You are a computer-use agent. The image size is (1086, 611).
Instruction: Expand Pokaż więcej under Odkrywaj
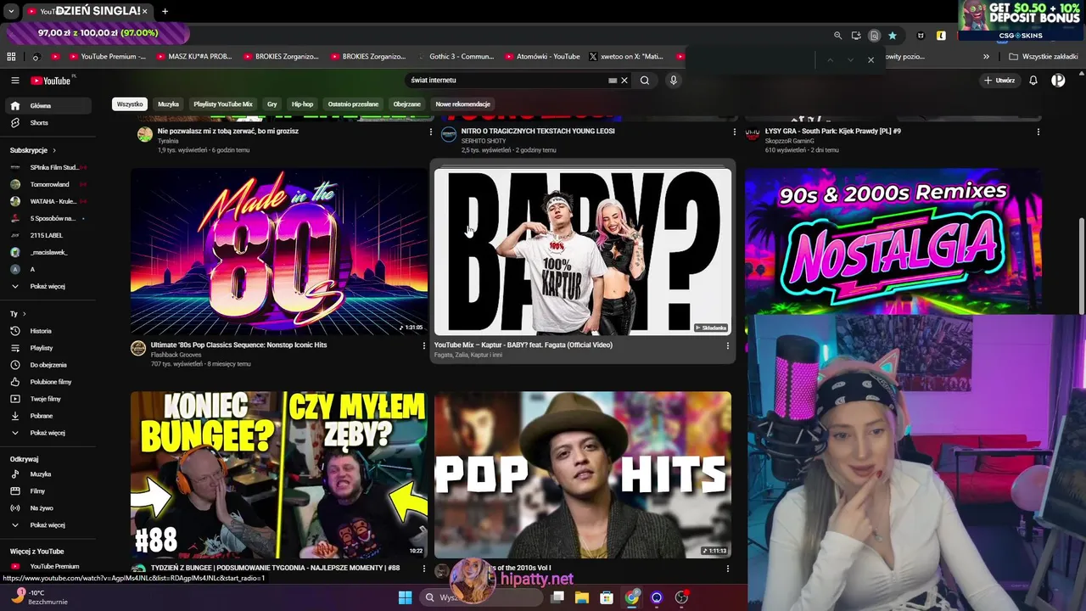[x=48, y=525]
